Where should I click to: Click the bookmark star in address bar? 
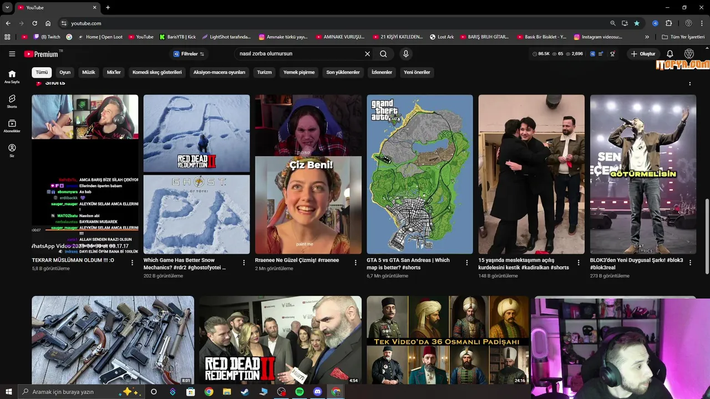(x=637, y=23)
